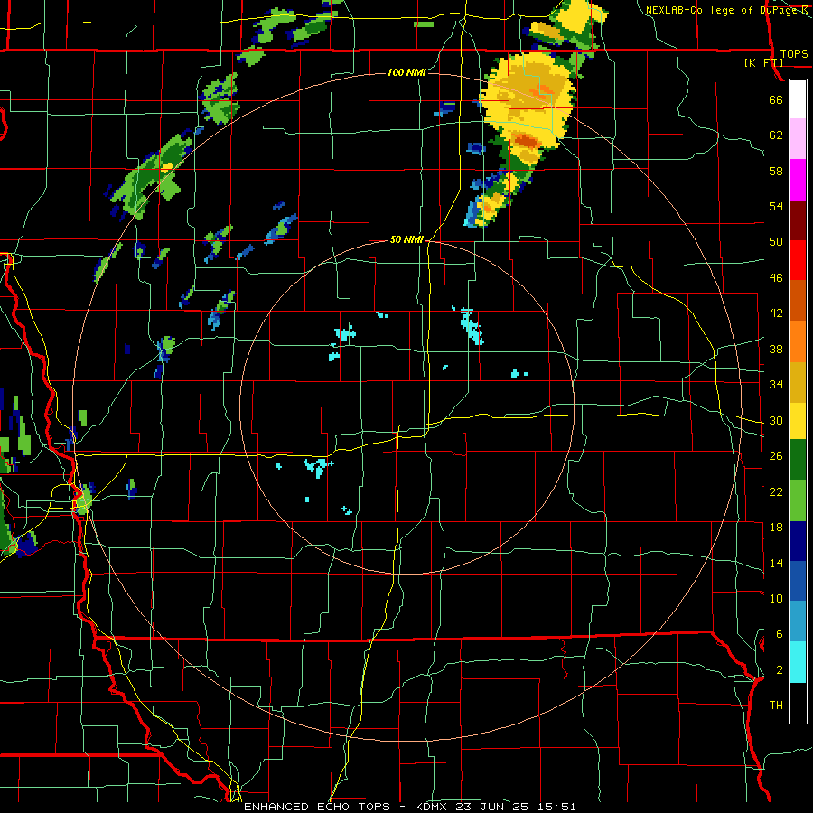Click the black TH swatch in the legend
Viewport: 813px width, 813px height.
(798, 703)
